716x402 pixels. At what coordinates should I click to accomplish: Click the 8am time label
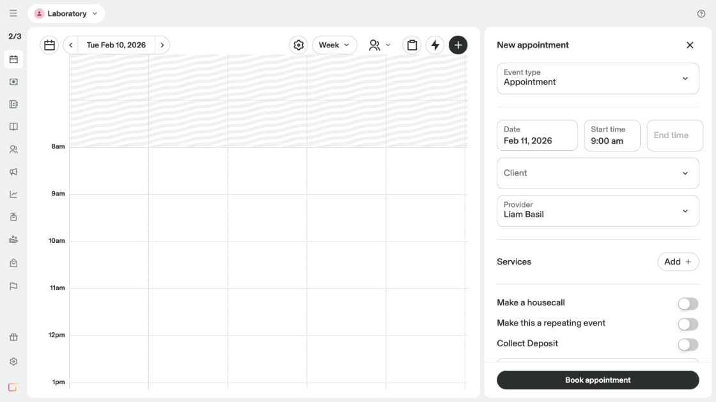coord(58,146)
